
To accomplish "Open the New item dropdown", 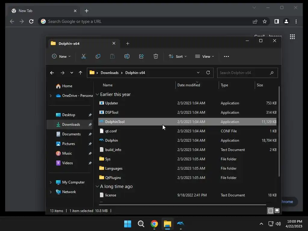I will pyautogui.click(x=61, y=56).
